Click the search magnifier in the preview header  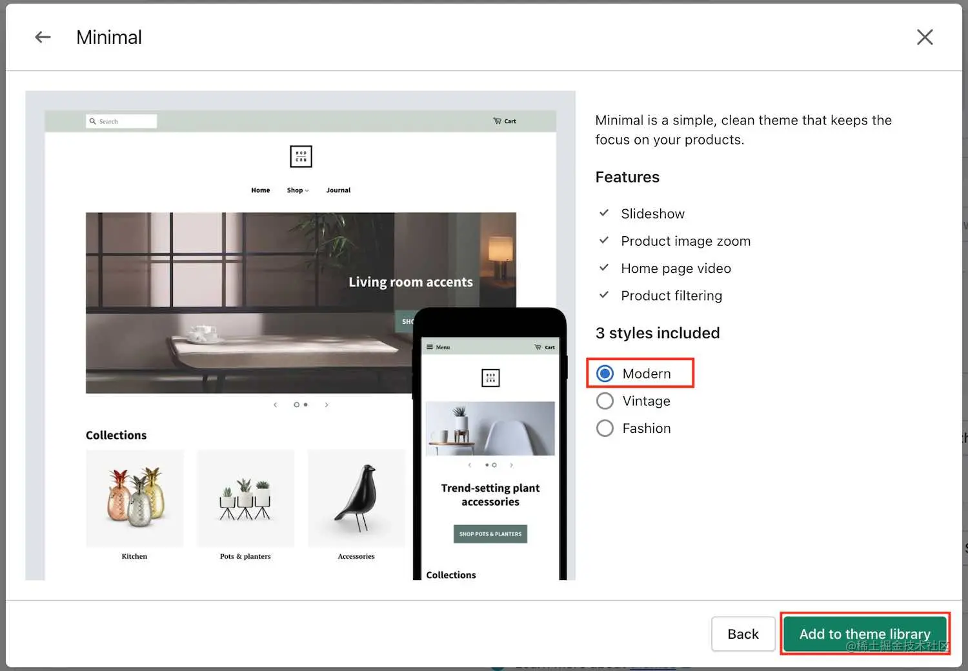94,121
